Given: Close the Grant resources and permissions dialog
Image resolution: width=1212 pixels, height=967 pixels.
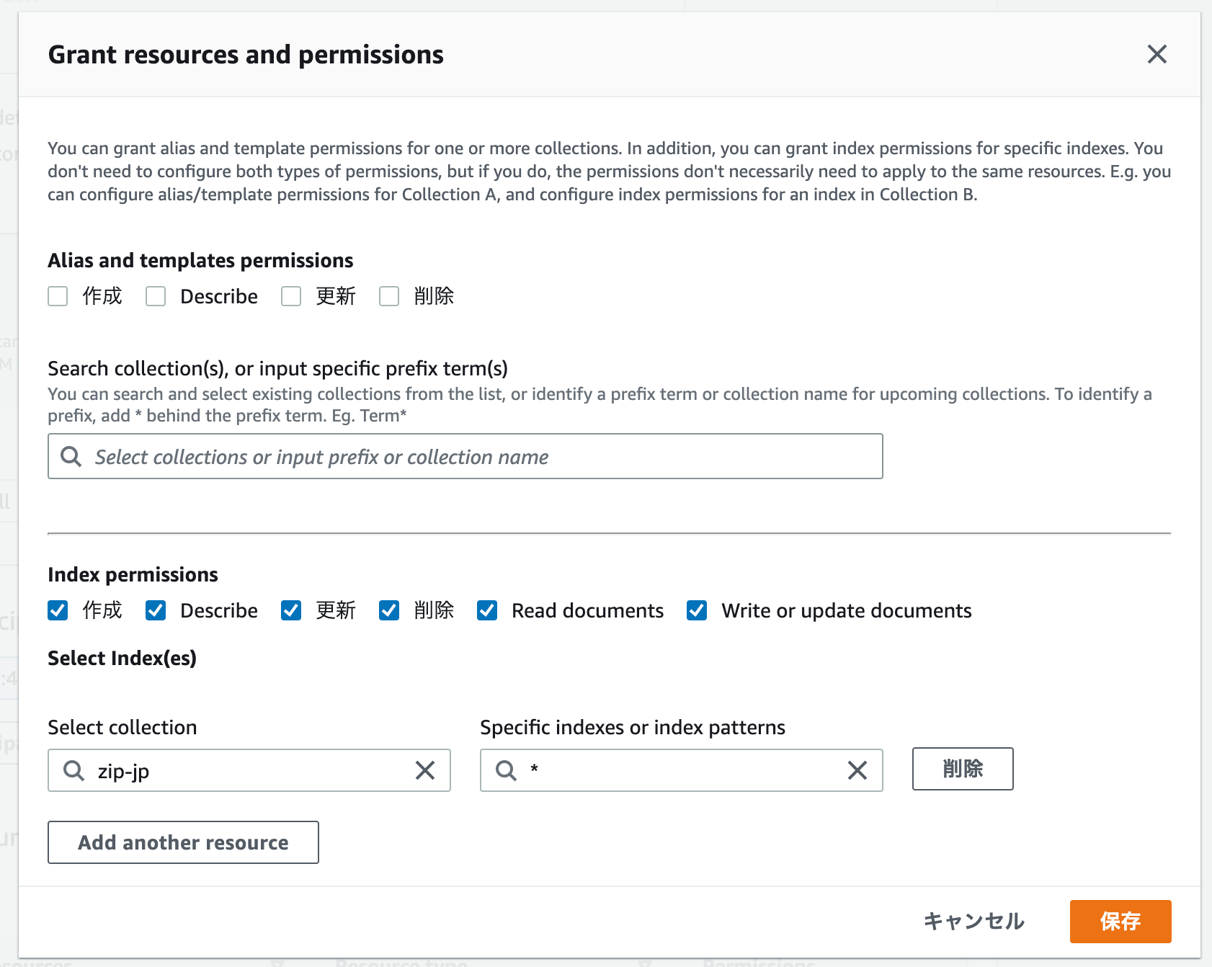Looking at the screenshot, I should [x=1157, y=54].
